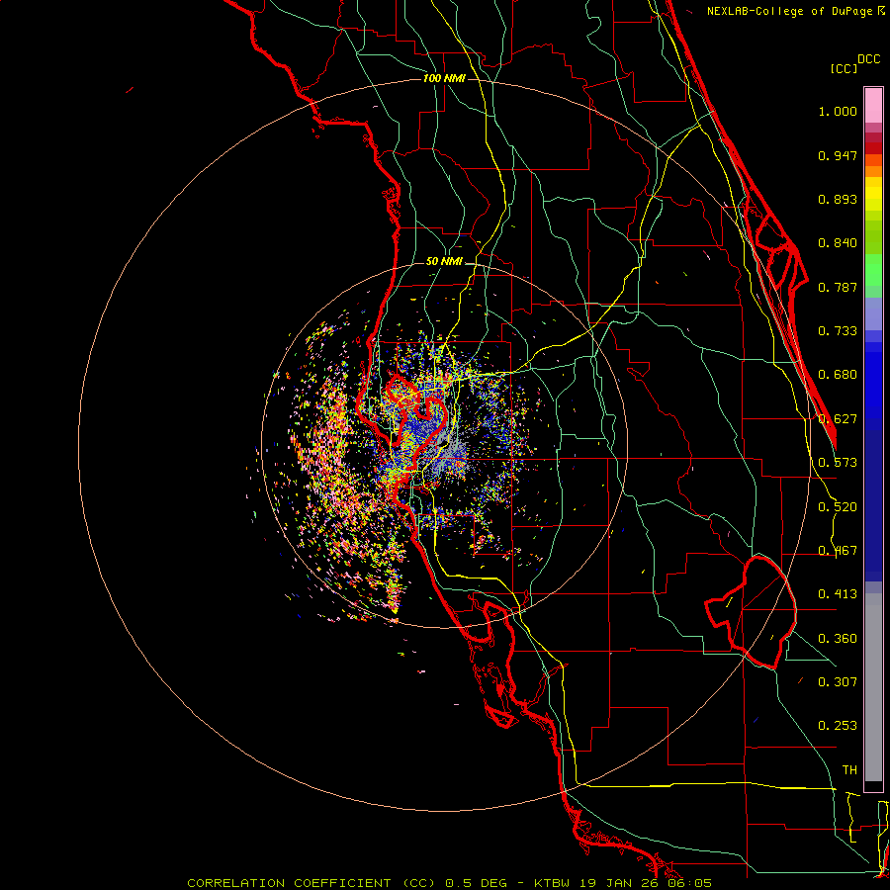Click the 0.787 scale value

pos(838,287)
